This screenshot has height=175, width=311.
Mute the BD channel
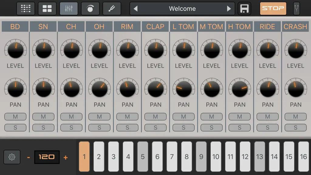pos(15,117)
